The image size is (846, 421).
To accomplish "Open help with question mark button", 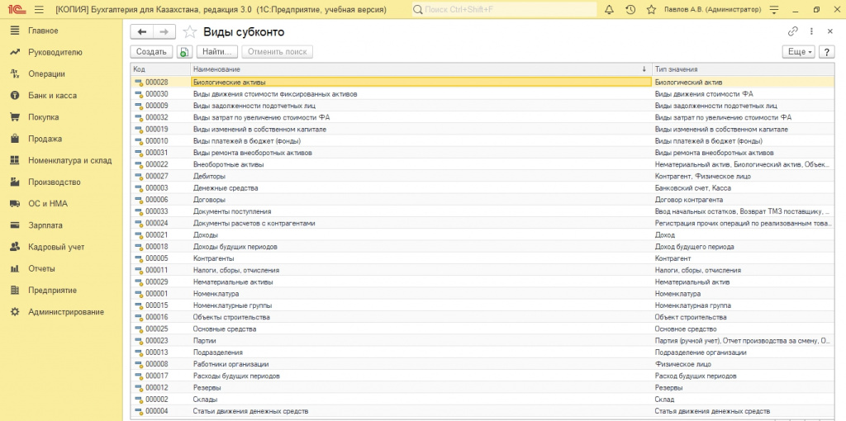I will [826, 52].
